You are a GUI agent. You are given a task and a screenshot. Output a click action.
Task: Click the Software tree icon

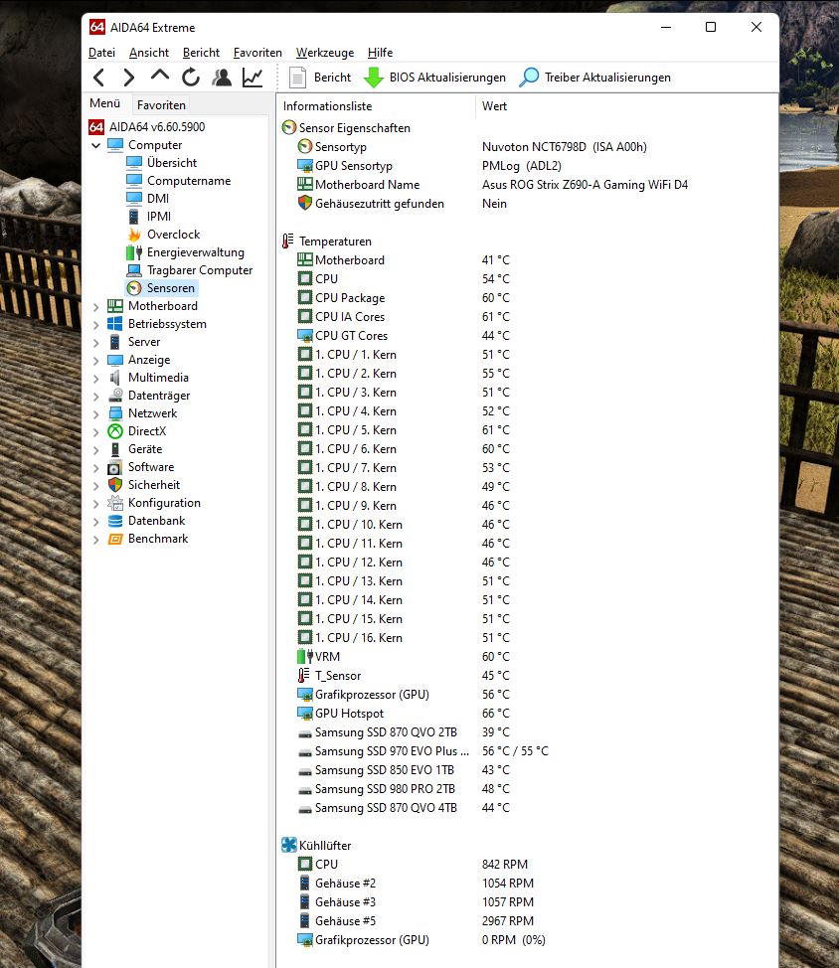pyautogui.click(x=115, y=467)
